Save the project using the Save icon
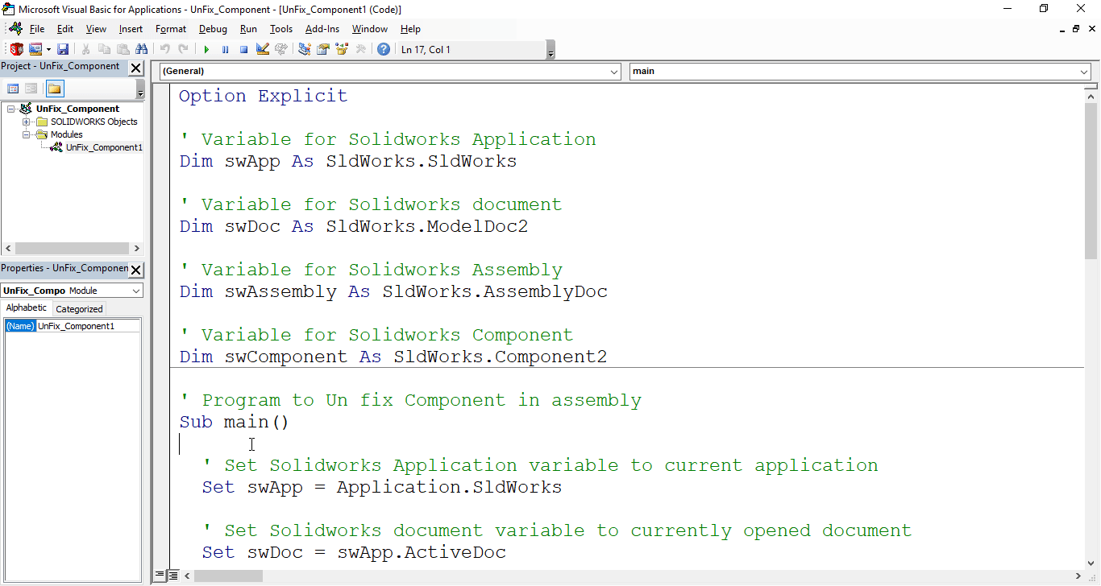This screenshot has height=586, width=1101. click(x=64, y=49)
